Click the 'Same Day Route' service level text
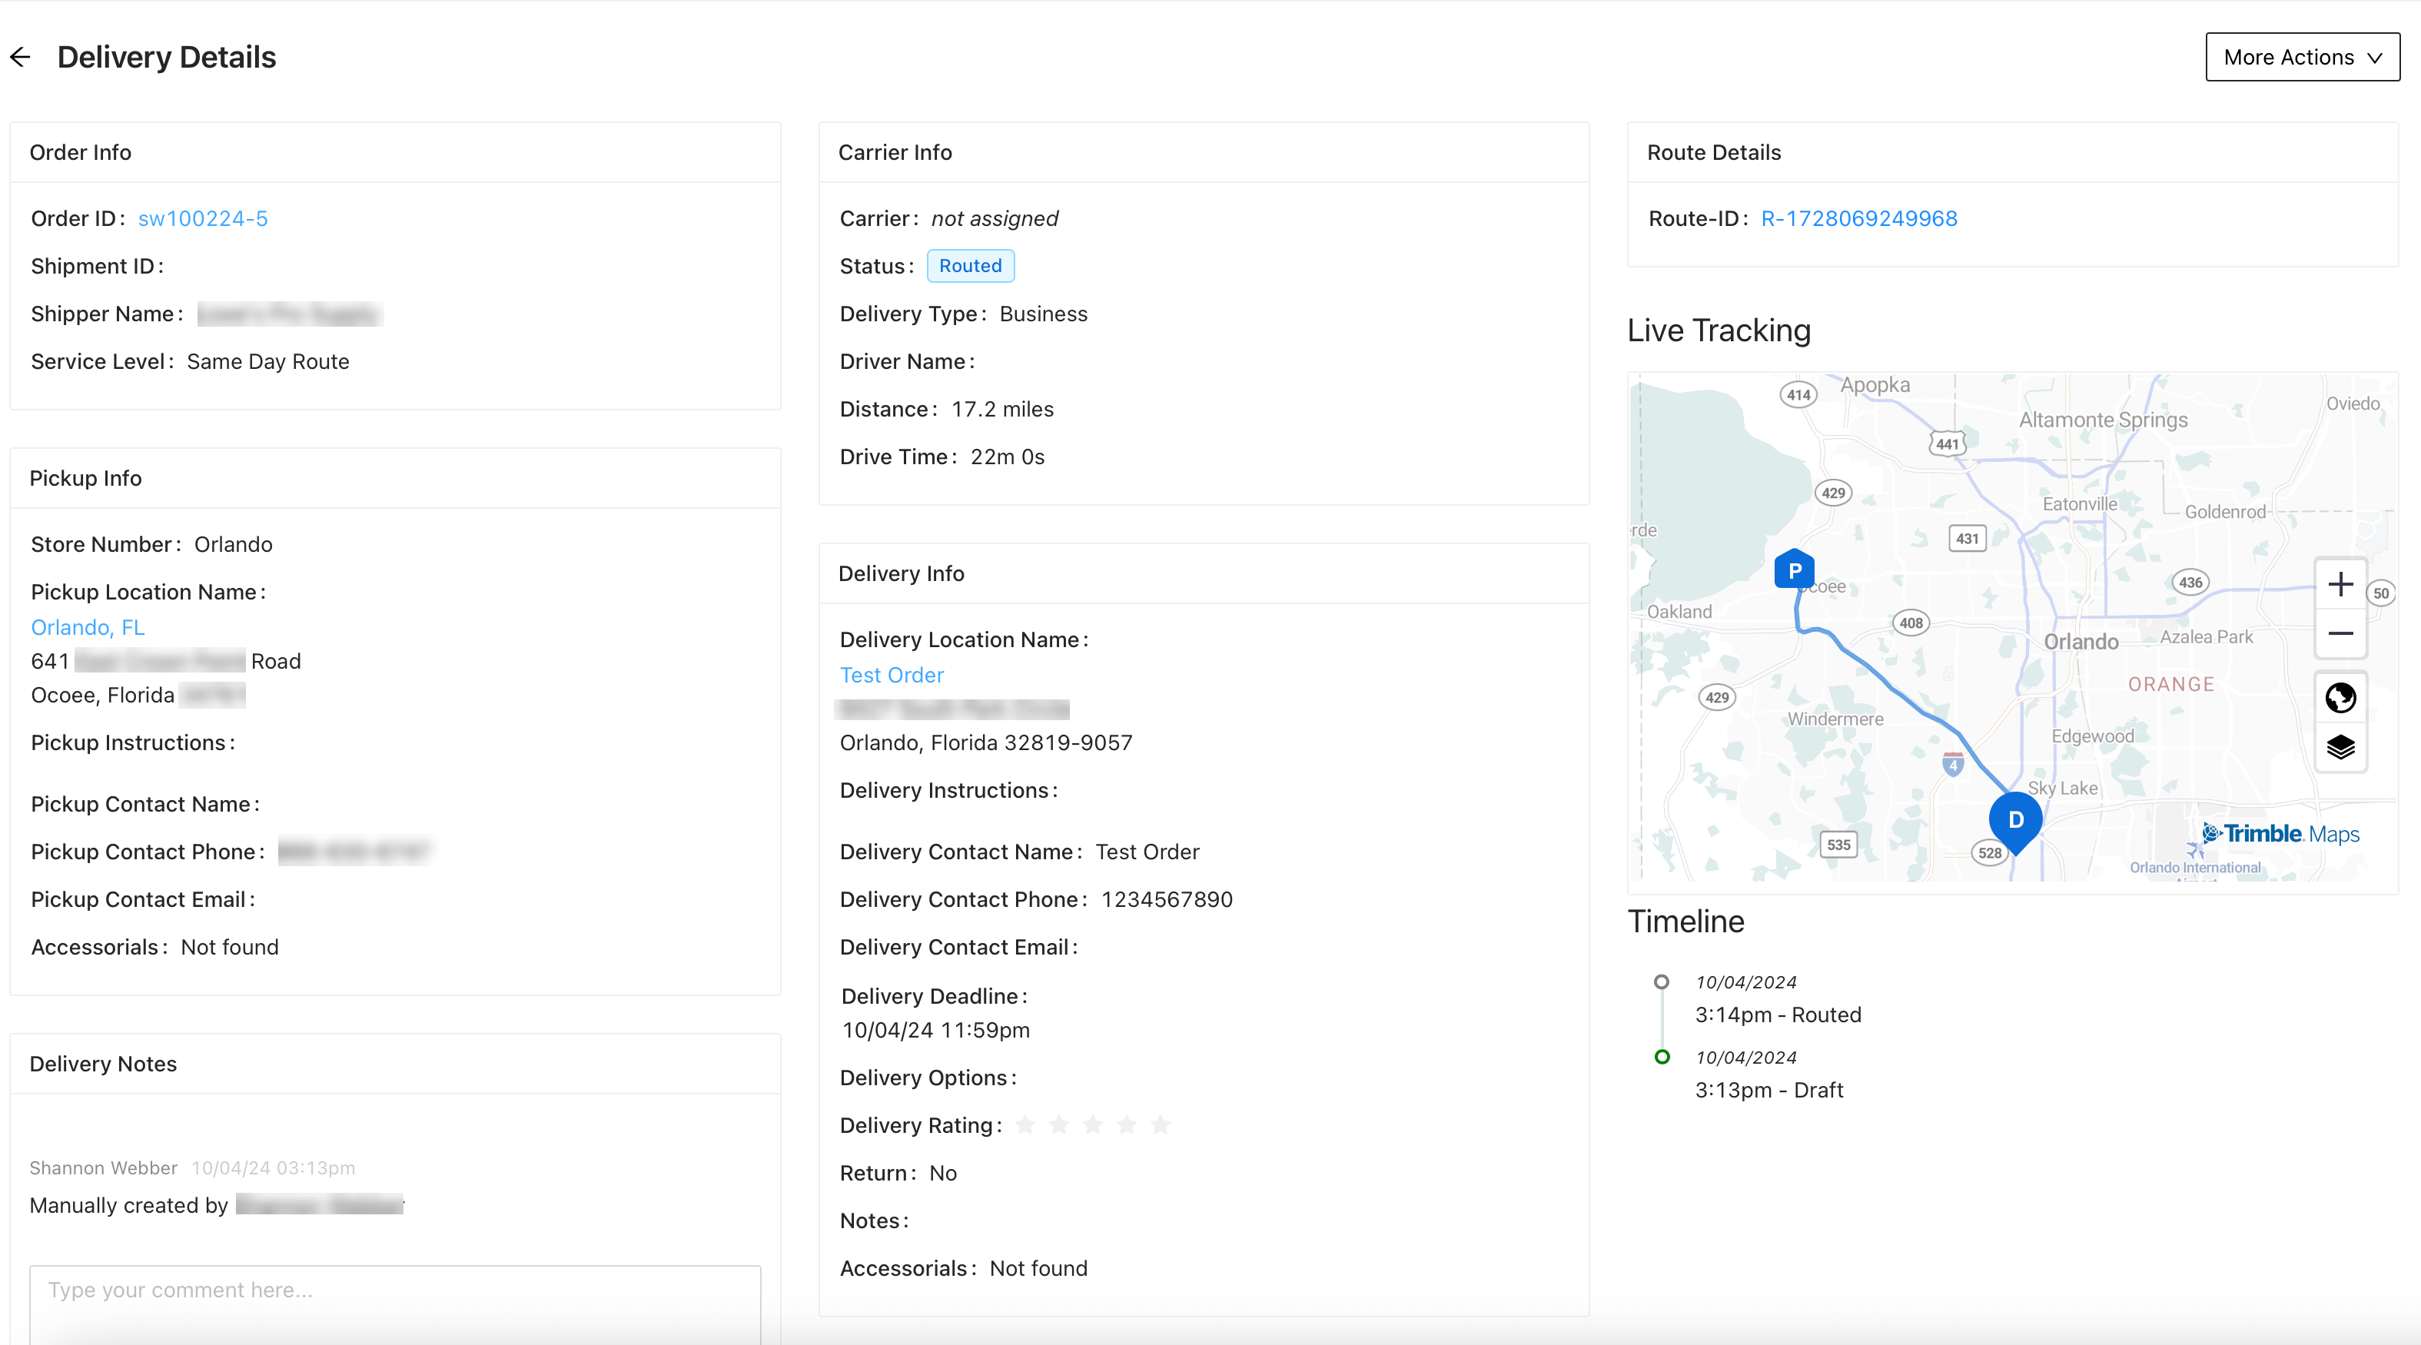This screenshot has height=1345, width=2421. 268,362
